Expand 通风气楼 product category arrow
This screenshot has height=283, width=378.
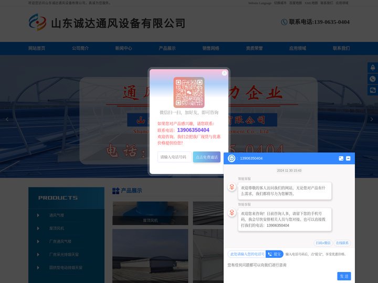coord(38,215)
